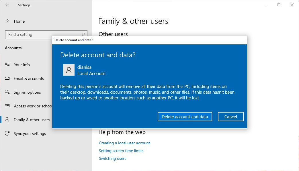Image resolution: width=299 pixels, height=171 pixels.
Task: Click the Delete account and data button
Action: coord(185,117)
